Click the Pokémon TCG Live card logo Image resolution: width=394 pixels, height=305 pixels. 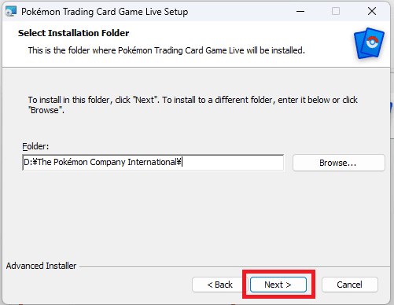369,43
